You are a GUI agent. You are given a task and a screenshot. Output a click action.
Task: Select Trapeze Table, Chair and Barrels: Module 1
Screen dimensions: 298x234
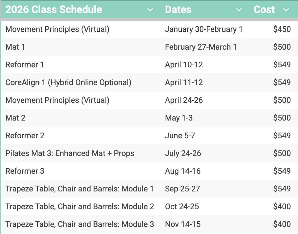coord(79,188)
